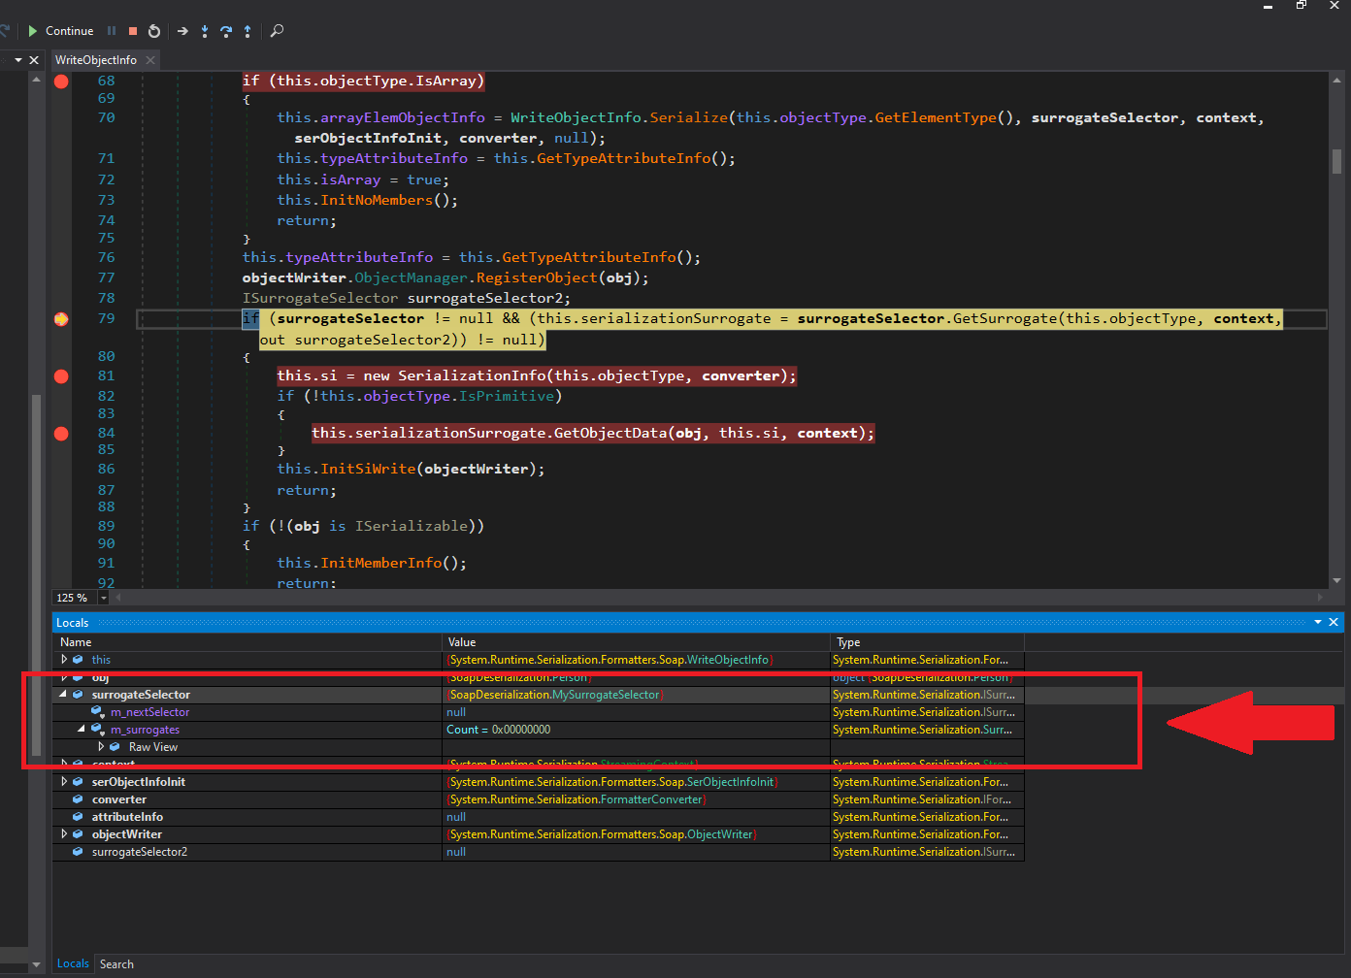Click the editor scroll-down arrow
1351x978 pixels.
pos(1336,580)
